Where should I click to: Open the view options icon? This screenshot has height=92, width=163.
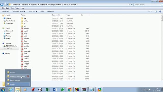click(x=150, y=11)
